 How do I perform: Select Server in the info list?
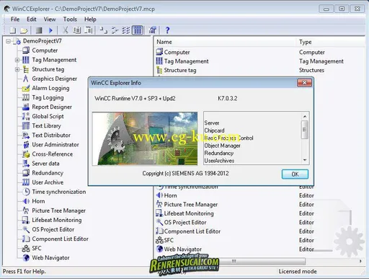212,123
